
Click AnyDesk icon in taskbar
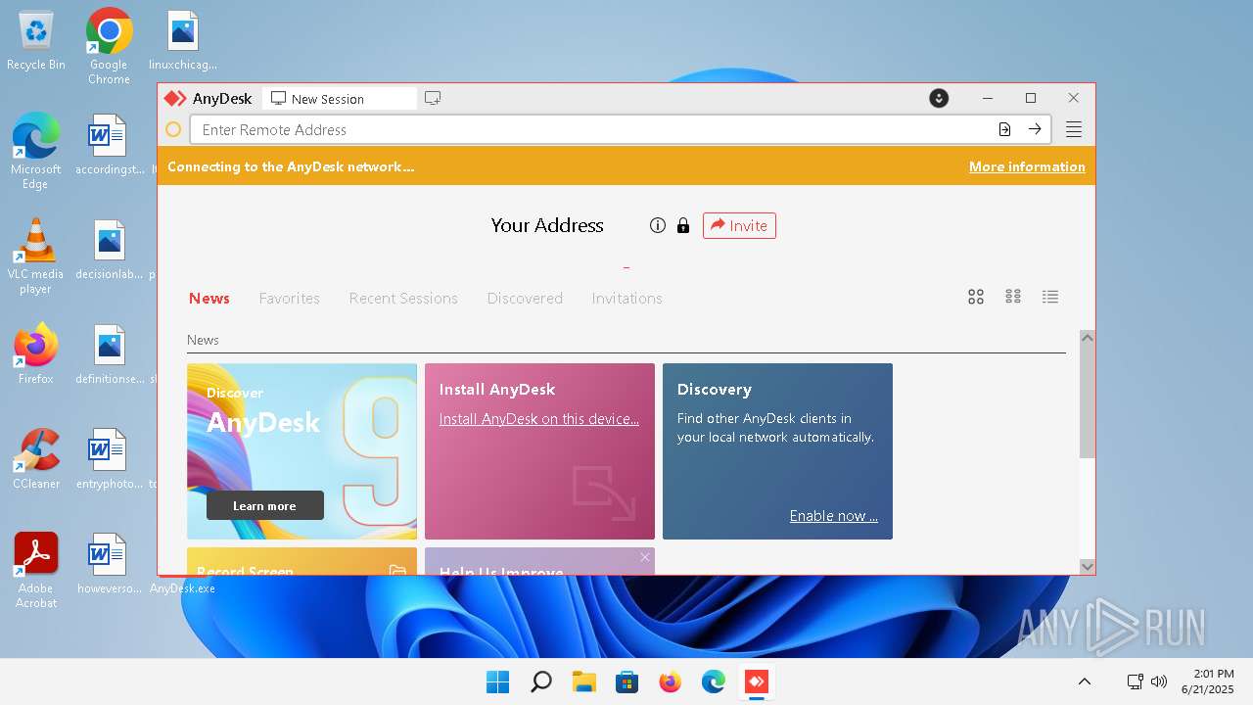pyautogui.click(x=756, y=681)
